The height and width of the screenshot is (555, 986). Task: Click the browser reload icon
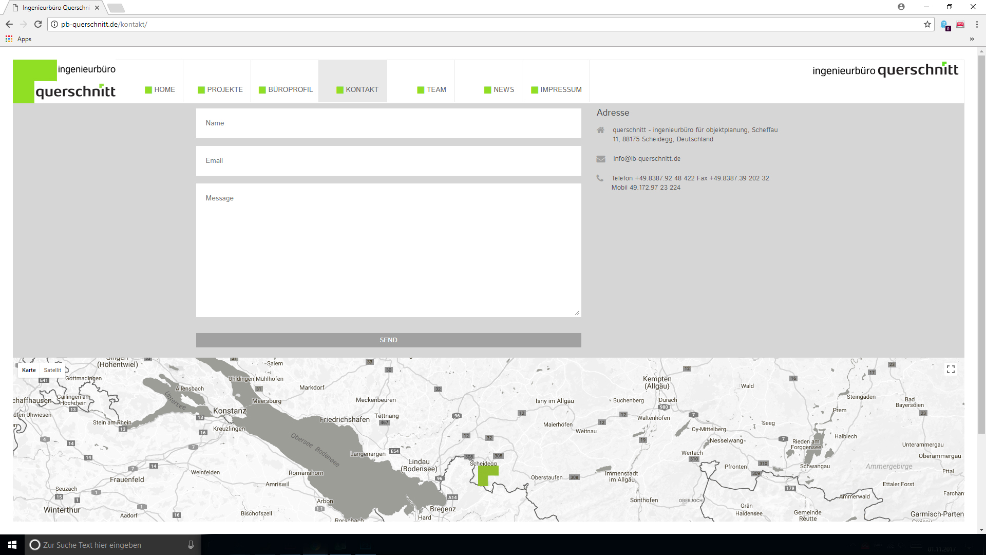(x=38, y=24)
